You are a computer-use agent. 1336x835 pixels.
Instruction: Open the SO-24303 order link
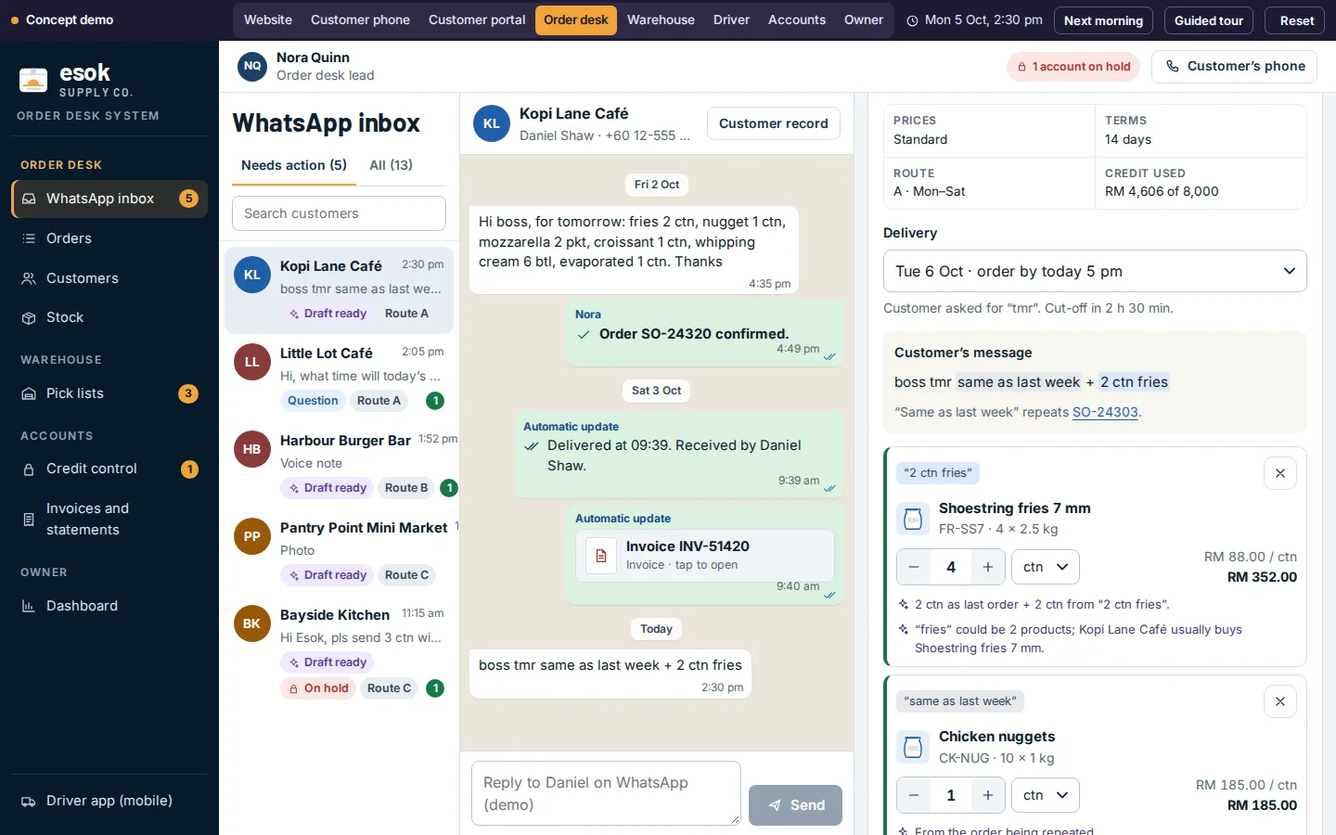tap(1105, 412)
